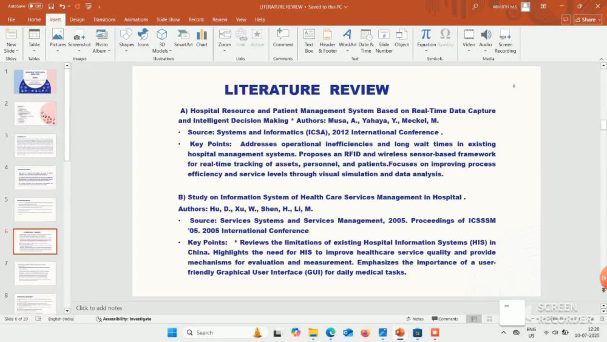The height and width of the screenshot is (342, 607).
Task: Show hidden system tray icons
Action: pos(503,332)
